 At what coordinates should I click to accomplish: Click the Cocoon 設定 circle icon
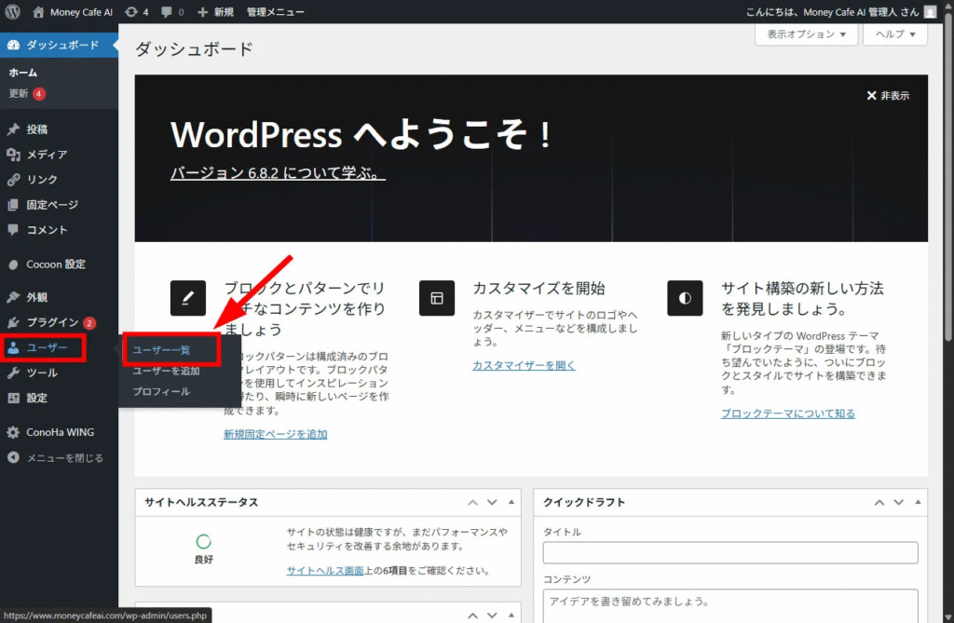coord(13,264)
